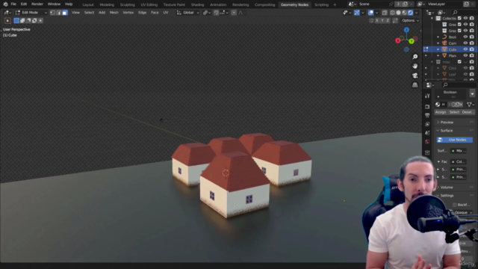The height and width of the screenshot is (269, 478).
Task: Open the viewport View menu
Action: [x=75, y=13]
